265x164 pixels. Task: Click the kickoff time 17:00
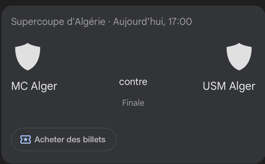tap(180, 22)
